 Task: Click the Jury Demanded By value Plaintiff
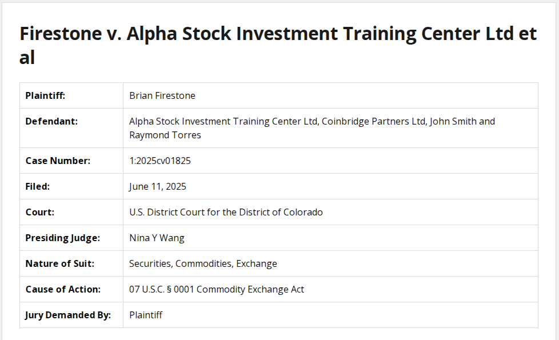[146, 315]
